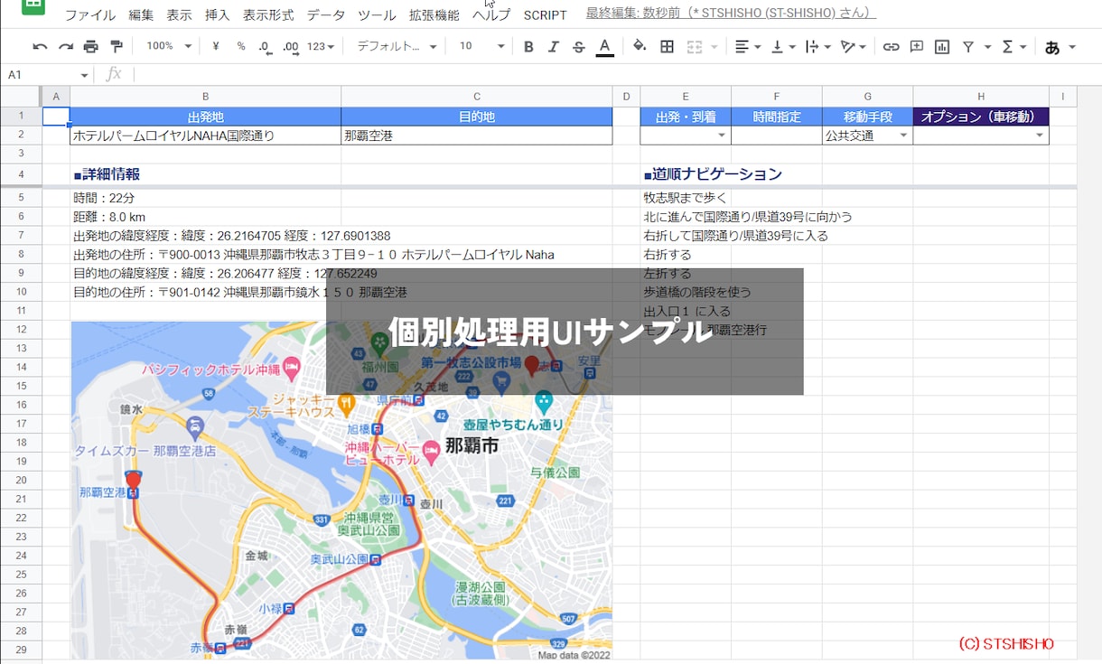Insert a comment
The image size is (1102, 664).
pyautogui.click(x=917, y=46)
